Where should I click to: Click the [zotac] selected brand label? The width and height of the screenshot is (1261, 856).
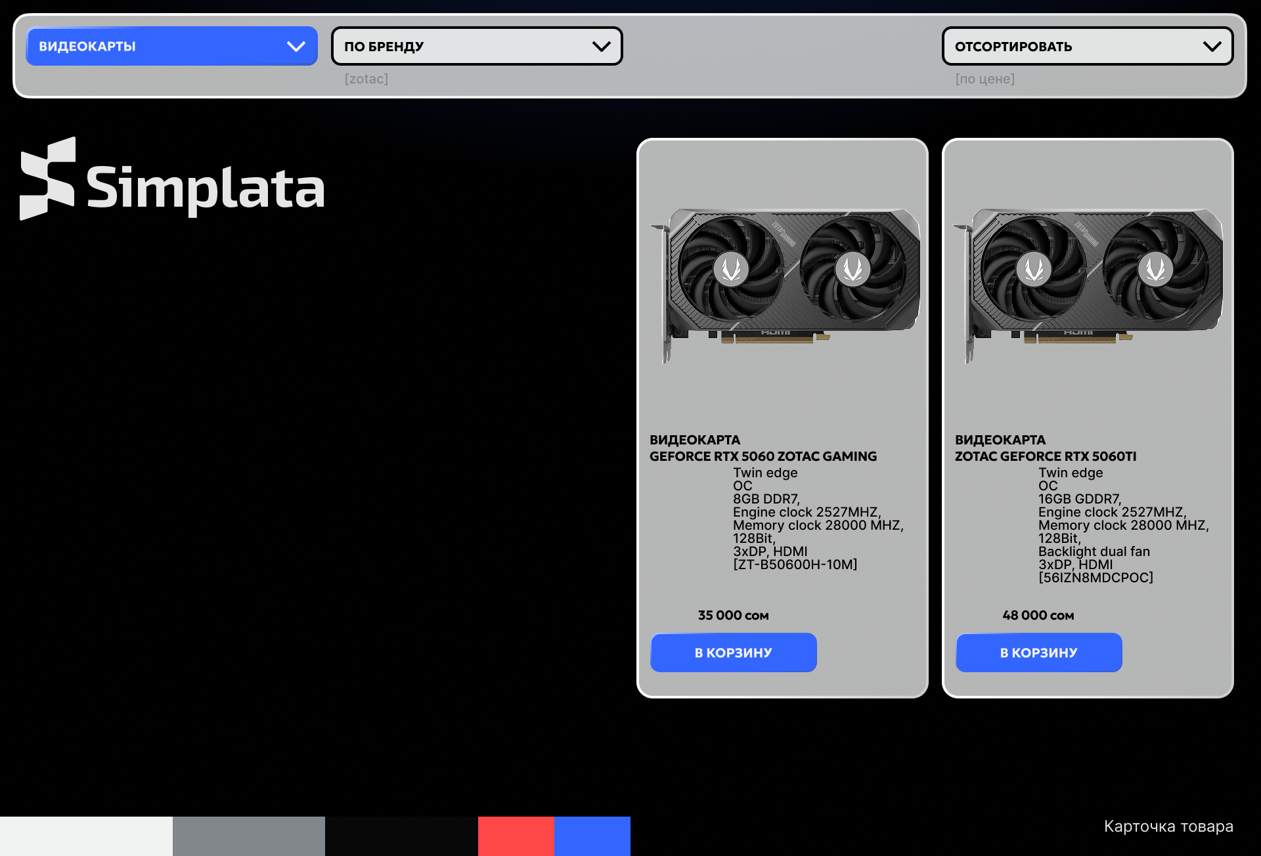pyautogui.click(x=366, y=79)
